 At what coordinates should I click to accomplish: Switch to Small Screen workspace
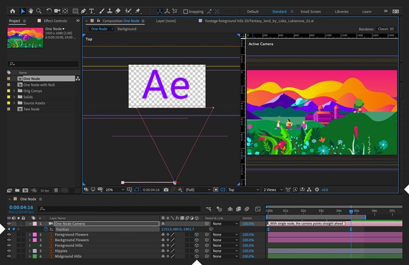click(x=310, y=12)
